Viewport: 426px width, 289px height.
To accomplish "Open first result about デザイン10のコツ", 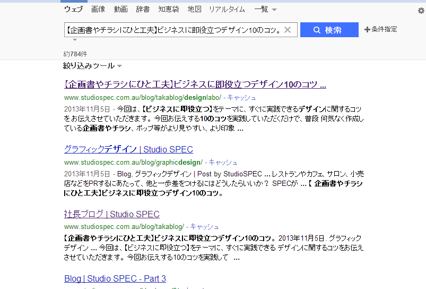I will tap(195, 84).
